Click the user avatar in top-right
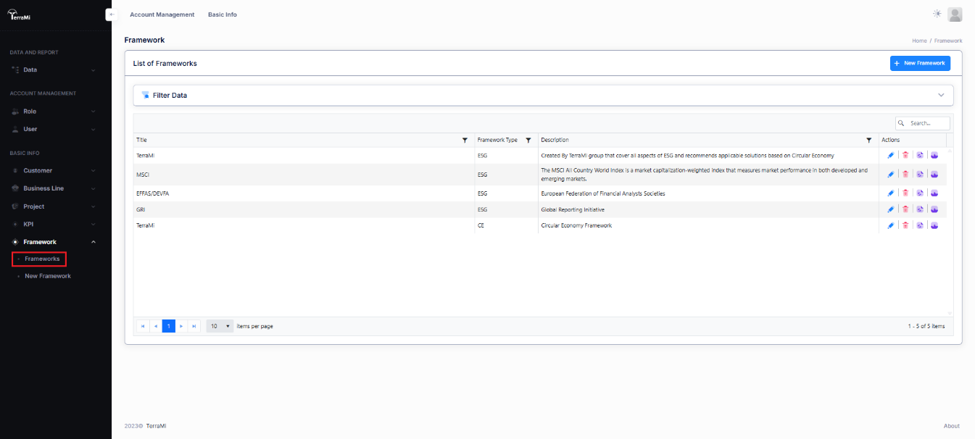This screenshot has height=439, width=975. point(955,14)
